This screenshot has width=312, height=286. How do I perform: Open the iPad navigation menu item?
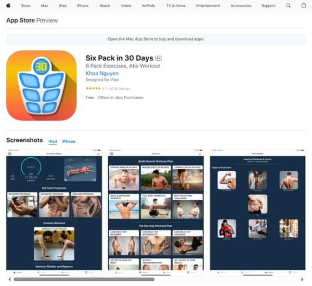(63, 6)
